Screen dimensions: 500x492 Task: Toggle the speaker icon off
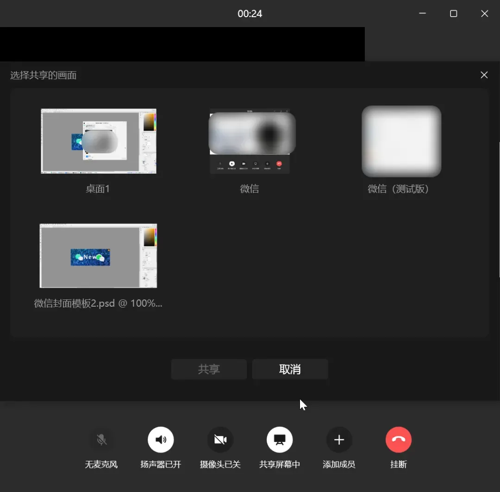pos(161,440)
